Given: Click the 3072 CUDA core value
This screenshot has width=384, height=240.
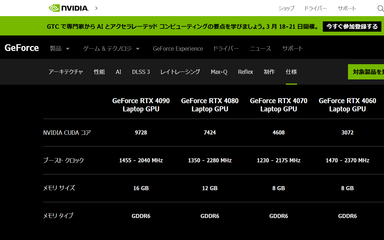Looking at the screenshot, I should (x=347, y=133).
